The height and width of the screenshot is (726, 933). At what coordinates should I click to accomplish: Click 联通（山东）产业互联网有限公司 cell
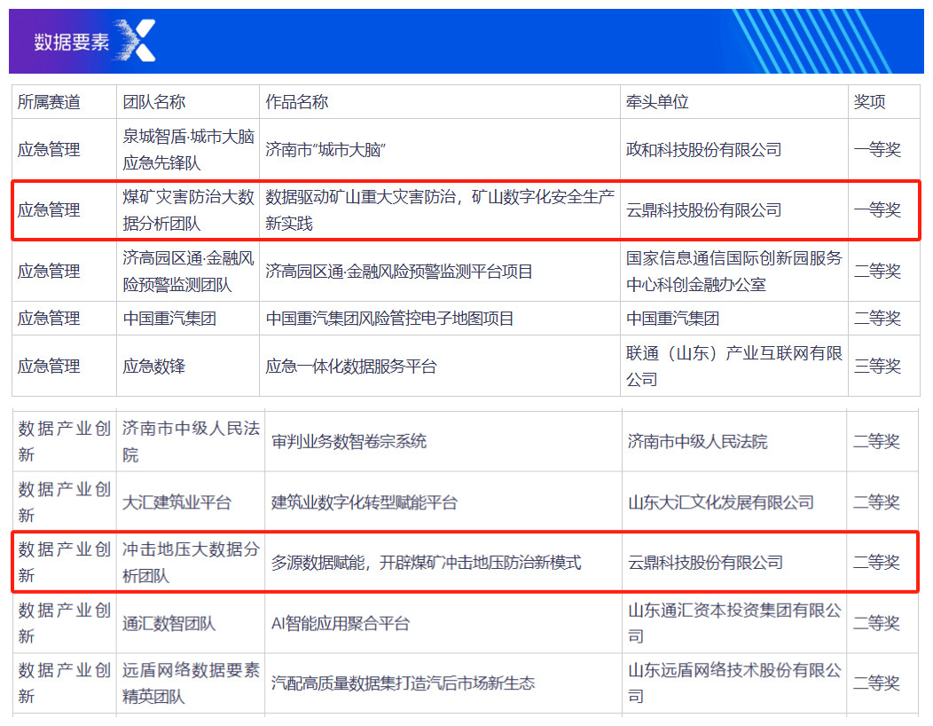(733, 367)
